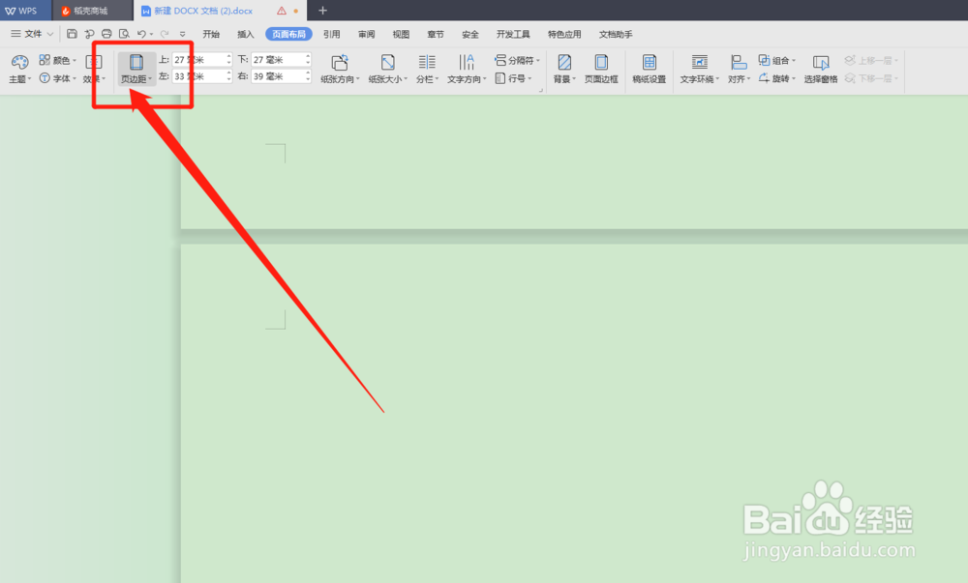This screenshot has height=583, width=968.
Task: Select the 页面布局 (Page Layout) tab
Action: coord(288,34)
